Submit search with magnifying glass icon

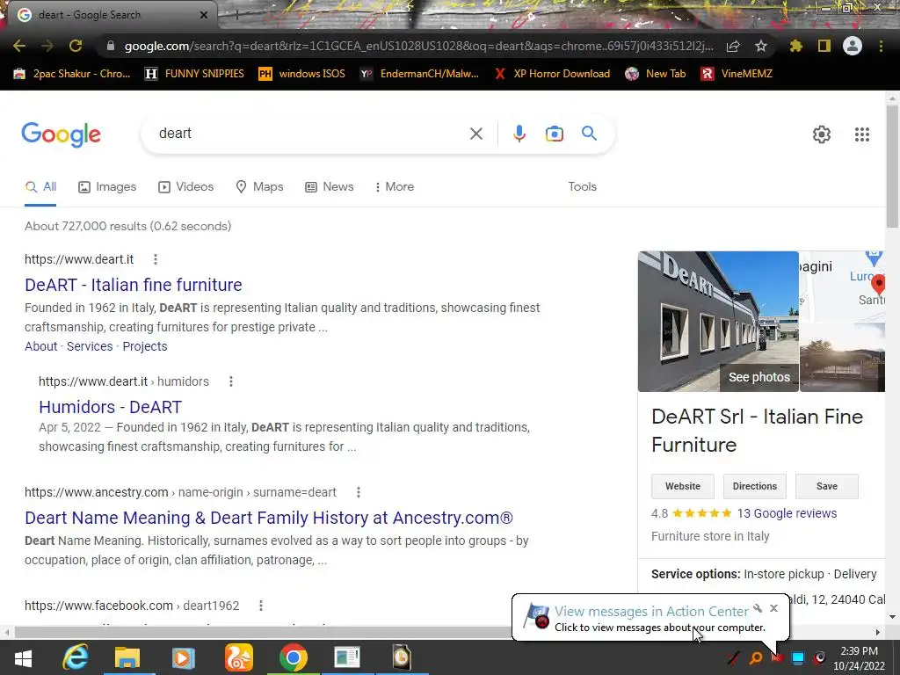point(589,134)
